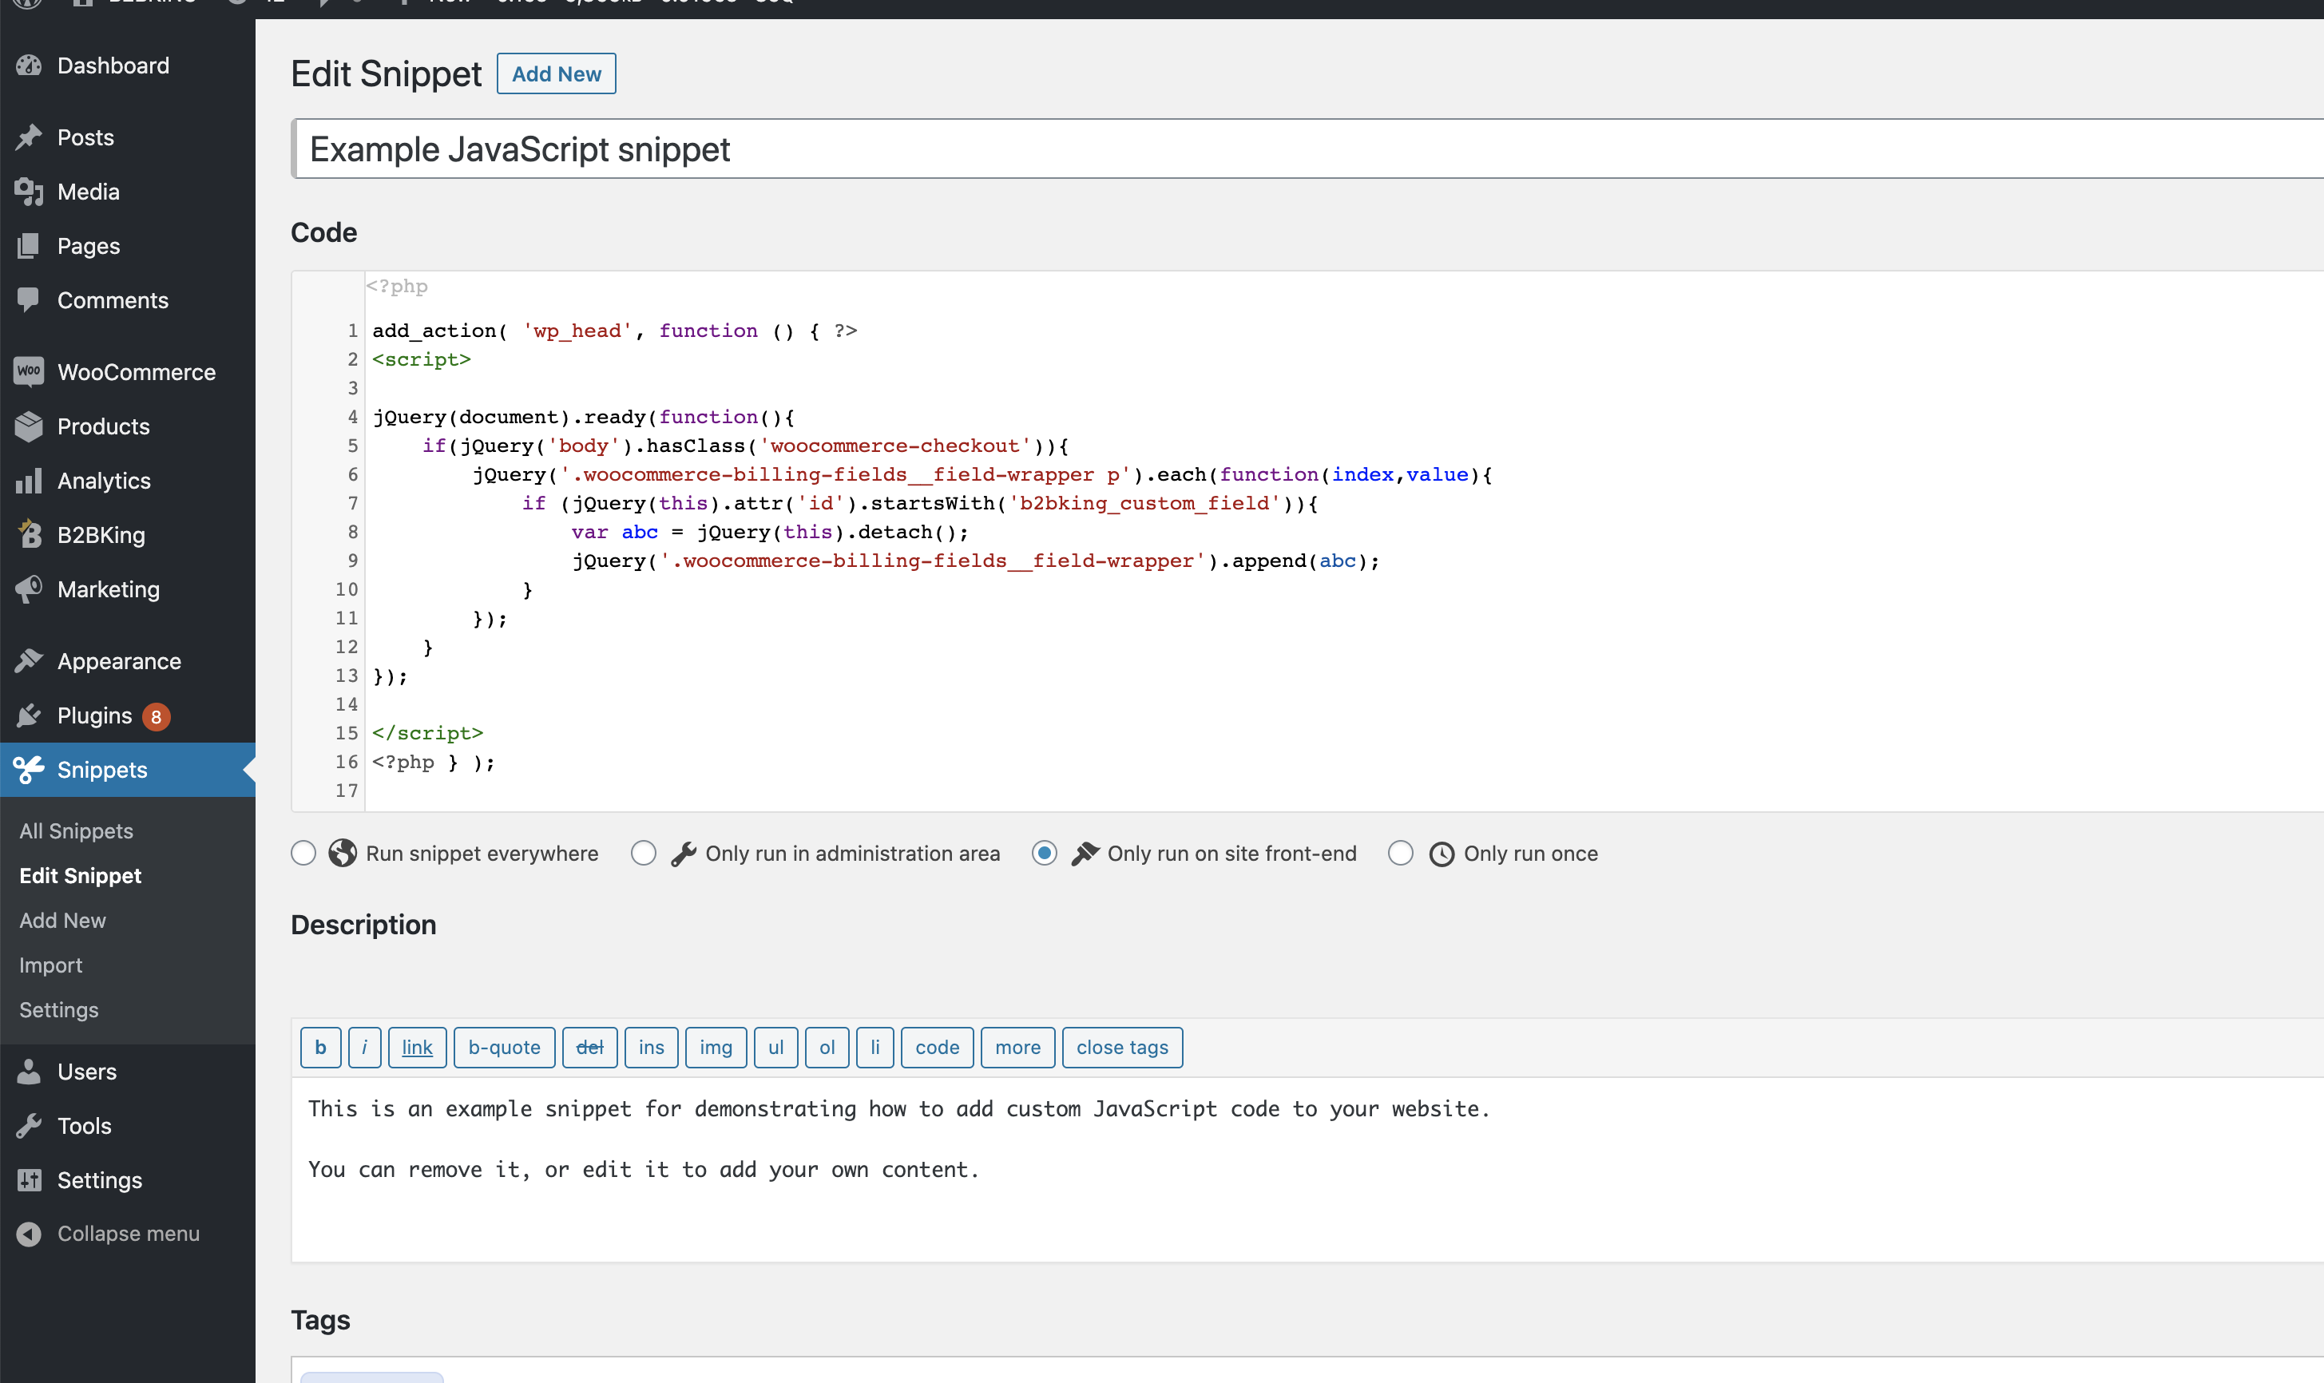Select Only run on site front-end
Image resolution: width=2324 pixels, height=1383 pixels.
(1045, 853)
